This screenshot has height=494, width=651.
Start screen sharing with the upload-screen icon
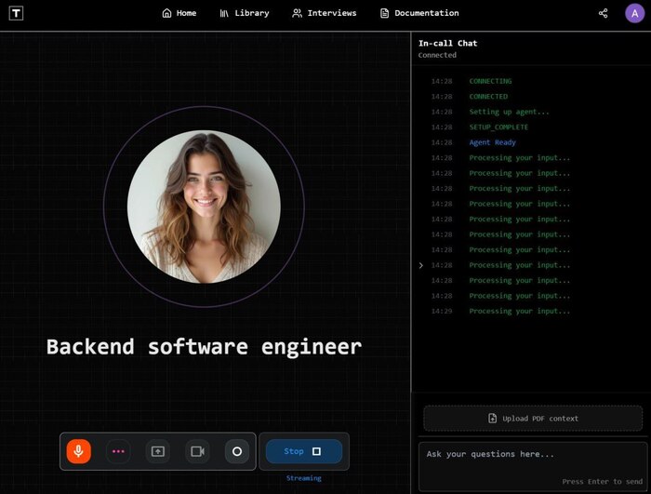click(158, 451)
